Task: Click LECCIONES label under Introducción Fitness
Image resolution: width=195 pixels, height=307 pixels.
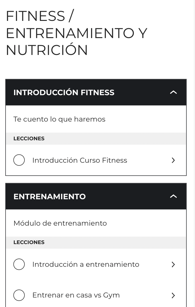Action: [29, 138]
